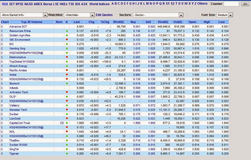The height and width of the screenshot is (160, 251).
Task: Focus the Counter input field
Action: pyautogui.click(x=231, y=4)
